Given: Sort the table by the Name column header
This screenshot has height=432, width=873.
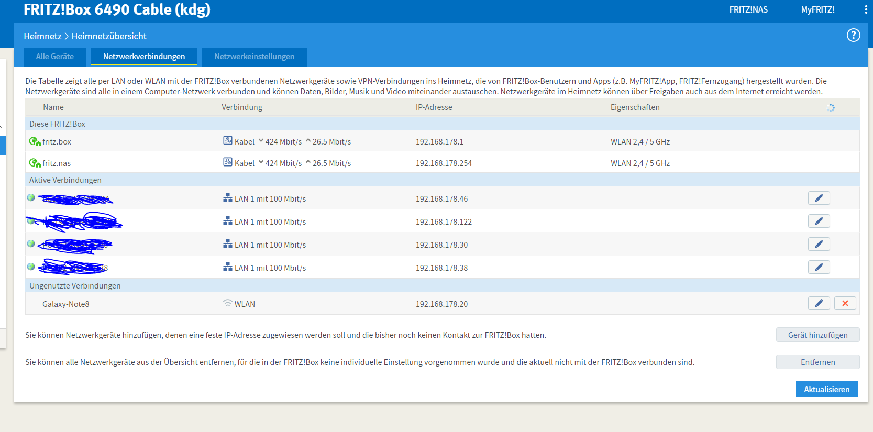Looking at the screenshot, I should point(53,107).
